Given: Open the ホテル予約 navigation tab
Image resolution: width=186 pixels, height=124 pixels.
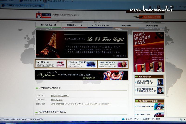Looking at the screenshot, I should pyautogui.click(x=126, y=26).
